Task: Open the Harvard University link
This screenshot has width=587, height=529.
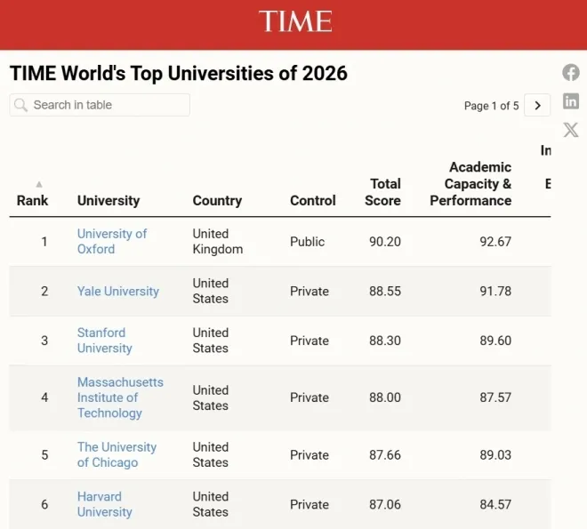Action: (104, 504)
